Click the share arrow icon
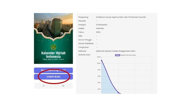182x102 pixels. (x=44, y=86)
